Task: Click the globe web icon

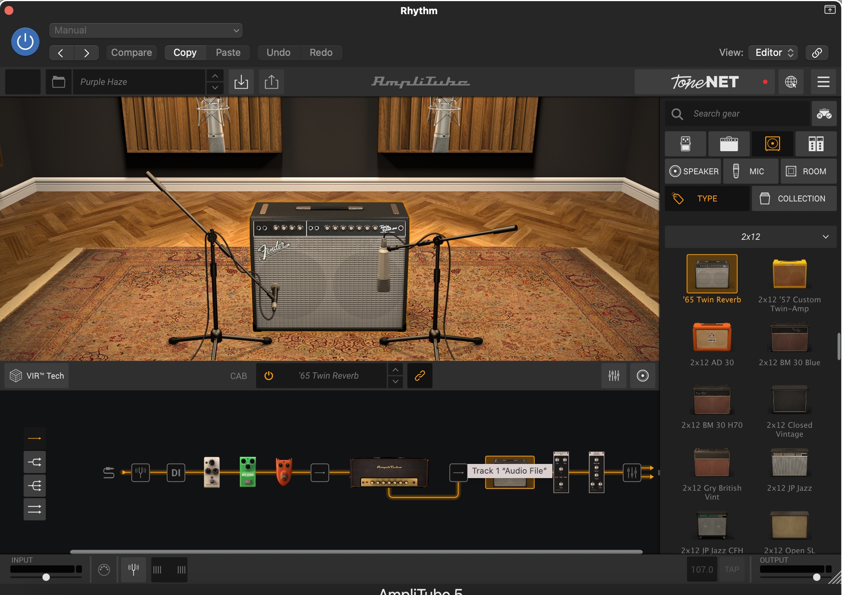Action: click(791, 82)
